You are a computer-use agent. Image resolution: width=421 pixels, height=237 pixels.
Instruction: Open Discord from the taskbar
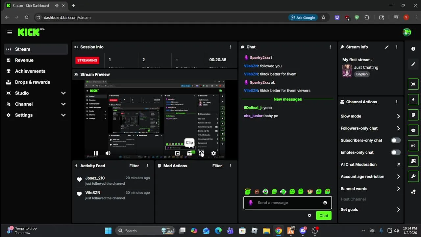[x=303, y=231]
